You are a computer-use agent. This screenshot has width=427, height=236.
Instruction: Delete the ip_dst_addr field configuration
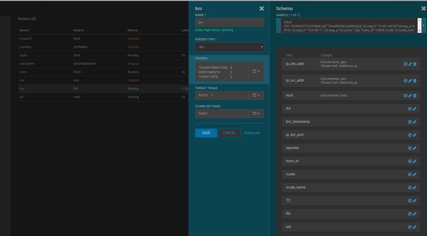pyautogui.click(x=415, y=64)
